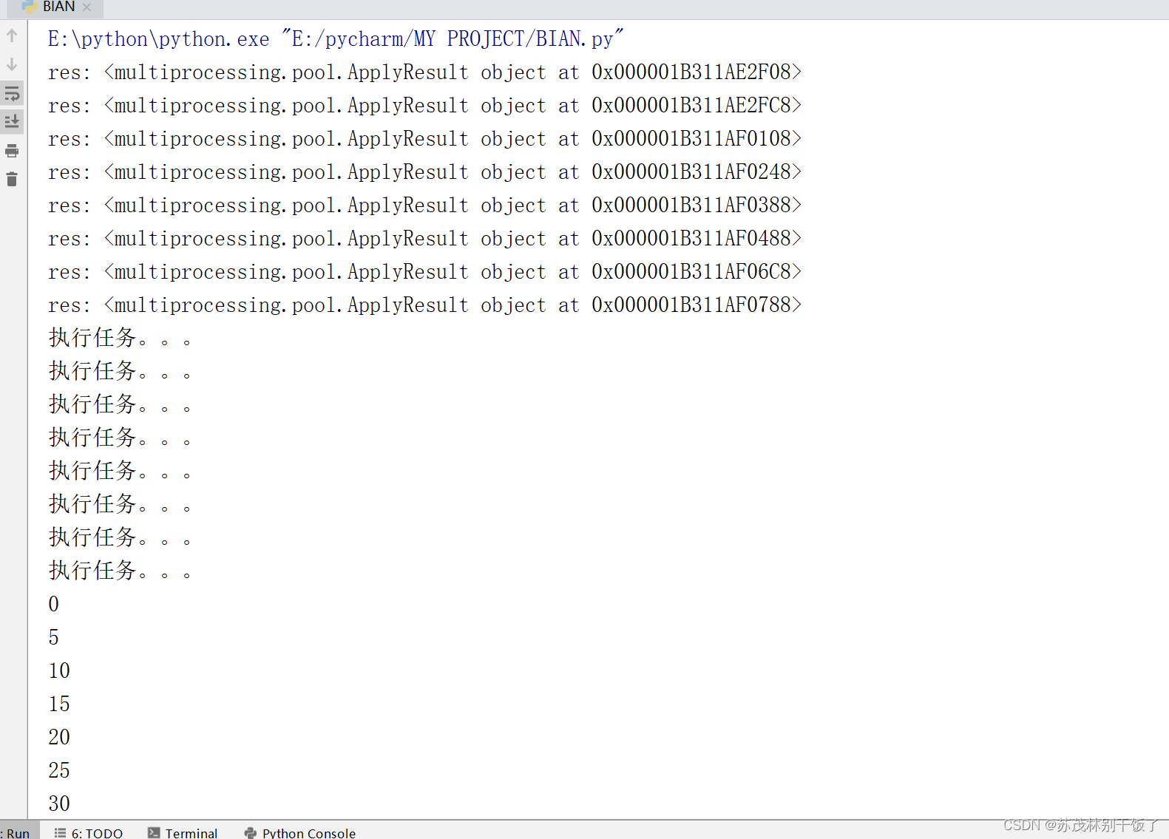Click the output value 0
1169x839 pixels.
point(54,605)
